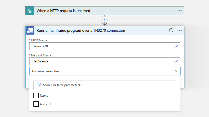Click the When a HTTP request is received title
This screenshot has height=117, width=209.
(63, 11)
